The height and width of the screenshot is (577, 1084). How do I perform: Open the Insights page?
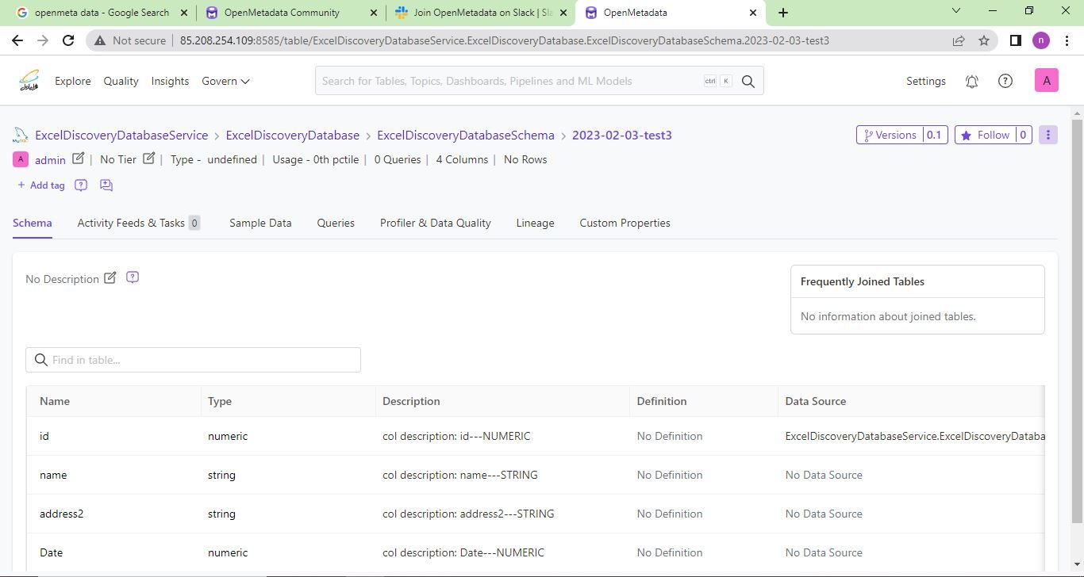tap(170, 81)
